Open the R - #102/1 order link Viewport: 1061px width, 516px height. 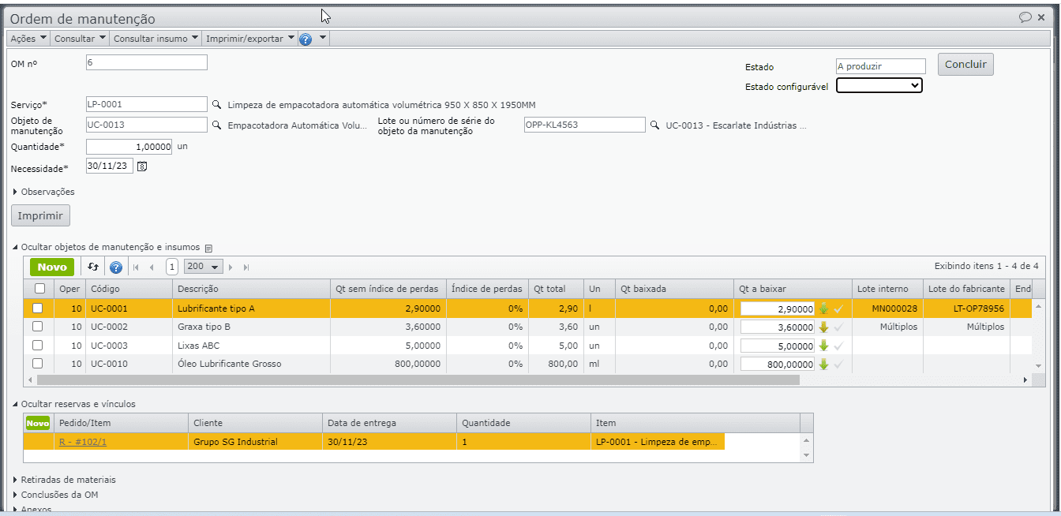tap(83, 442)
